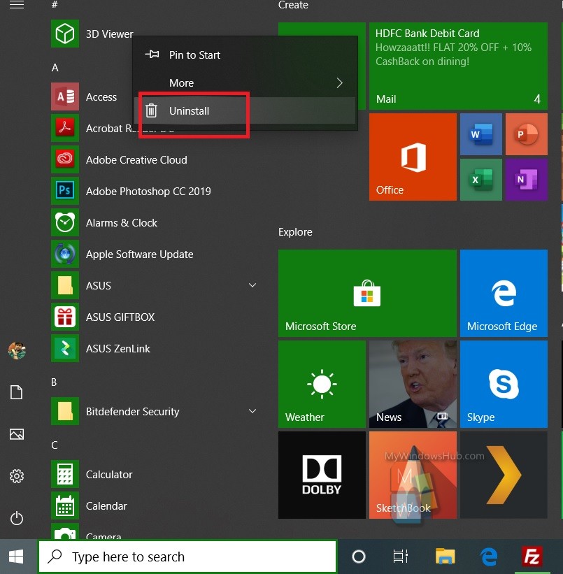Viewport: 563px width, 574px height.
Task: Open Microsoft Edge tile
Action: (x=504, y=293)
